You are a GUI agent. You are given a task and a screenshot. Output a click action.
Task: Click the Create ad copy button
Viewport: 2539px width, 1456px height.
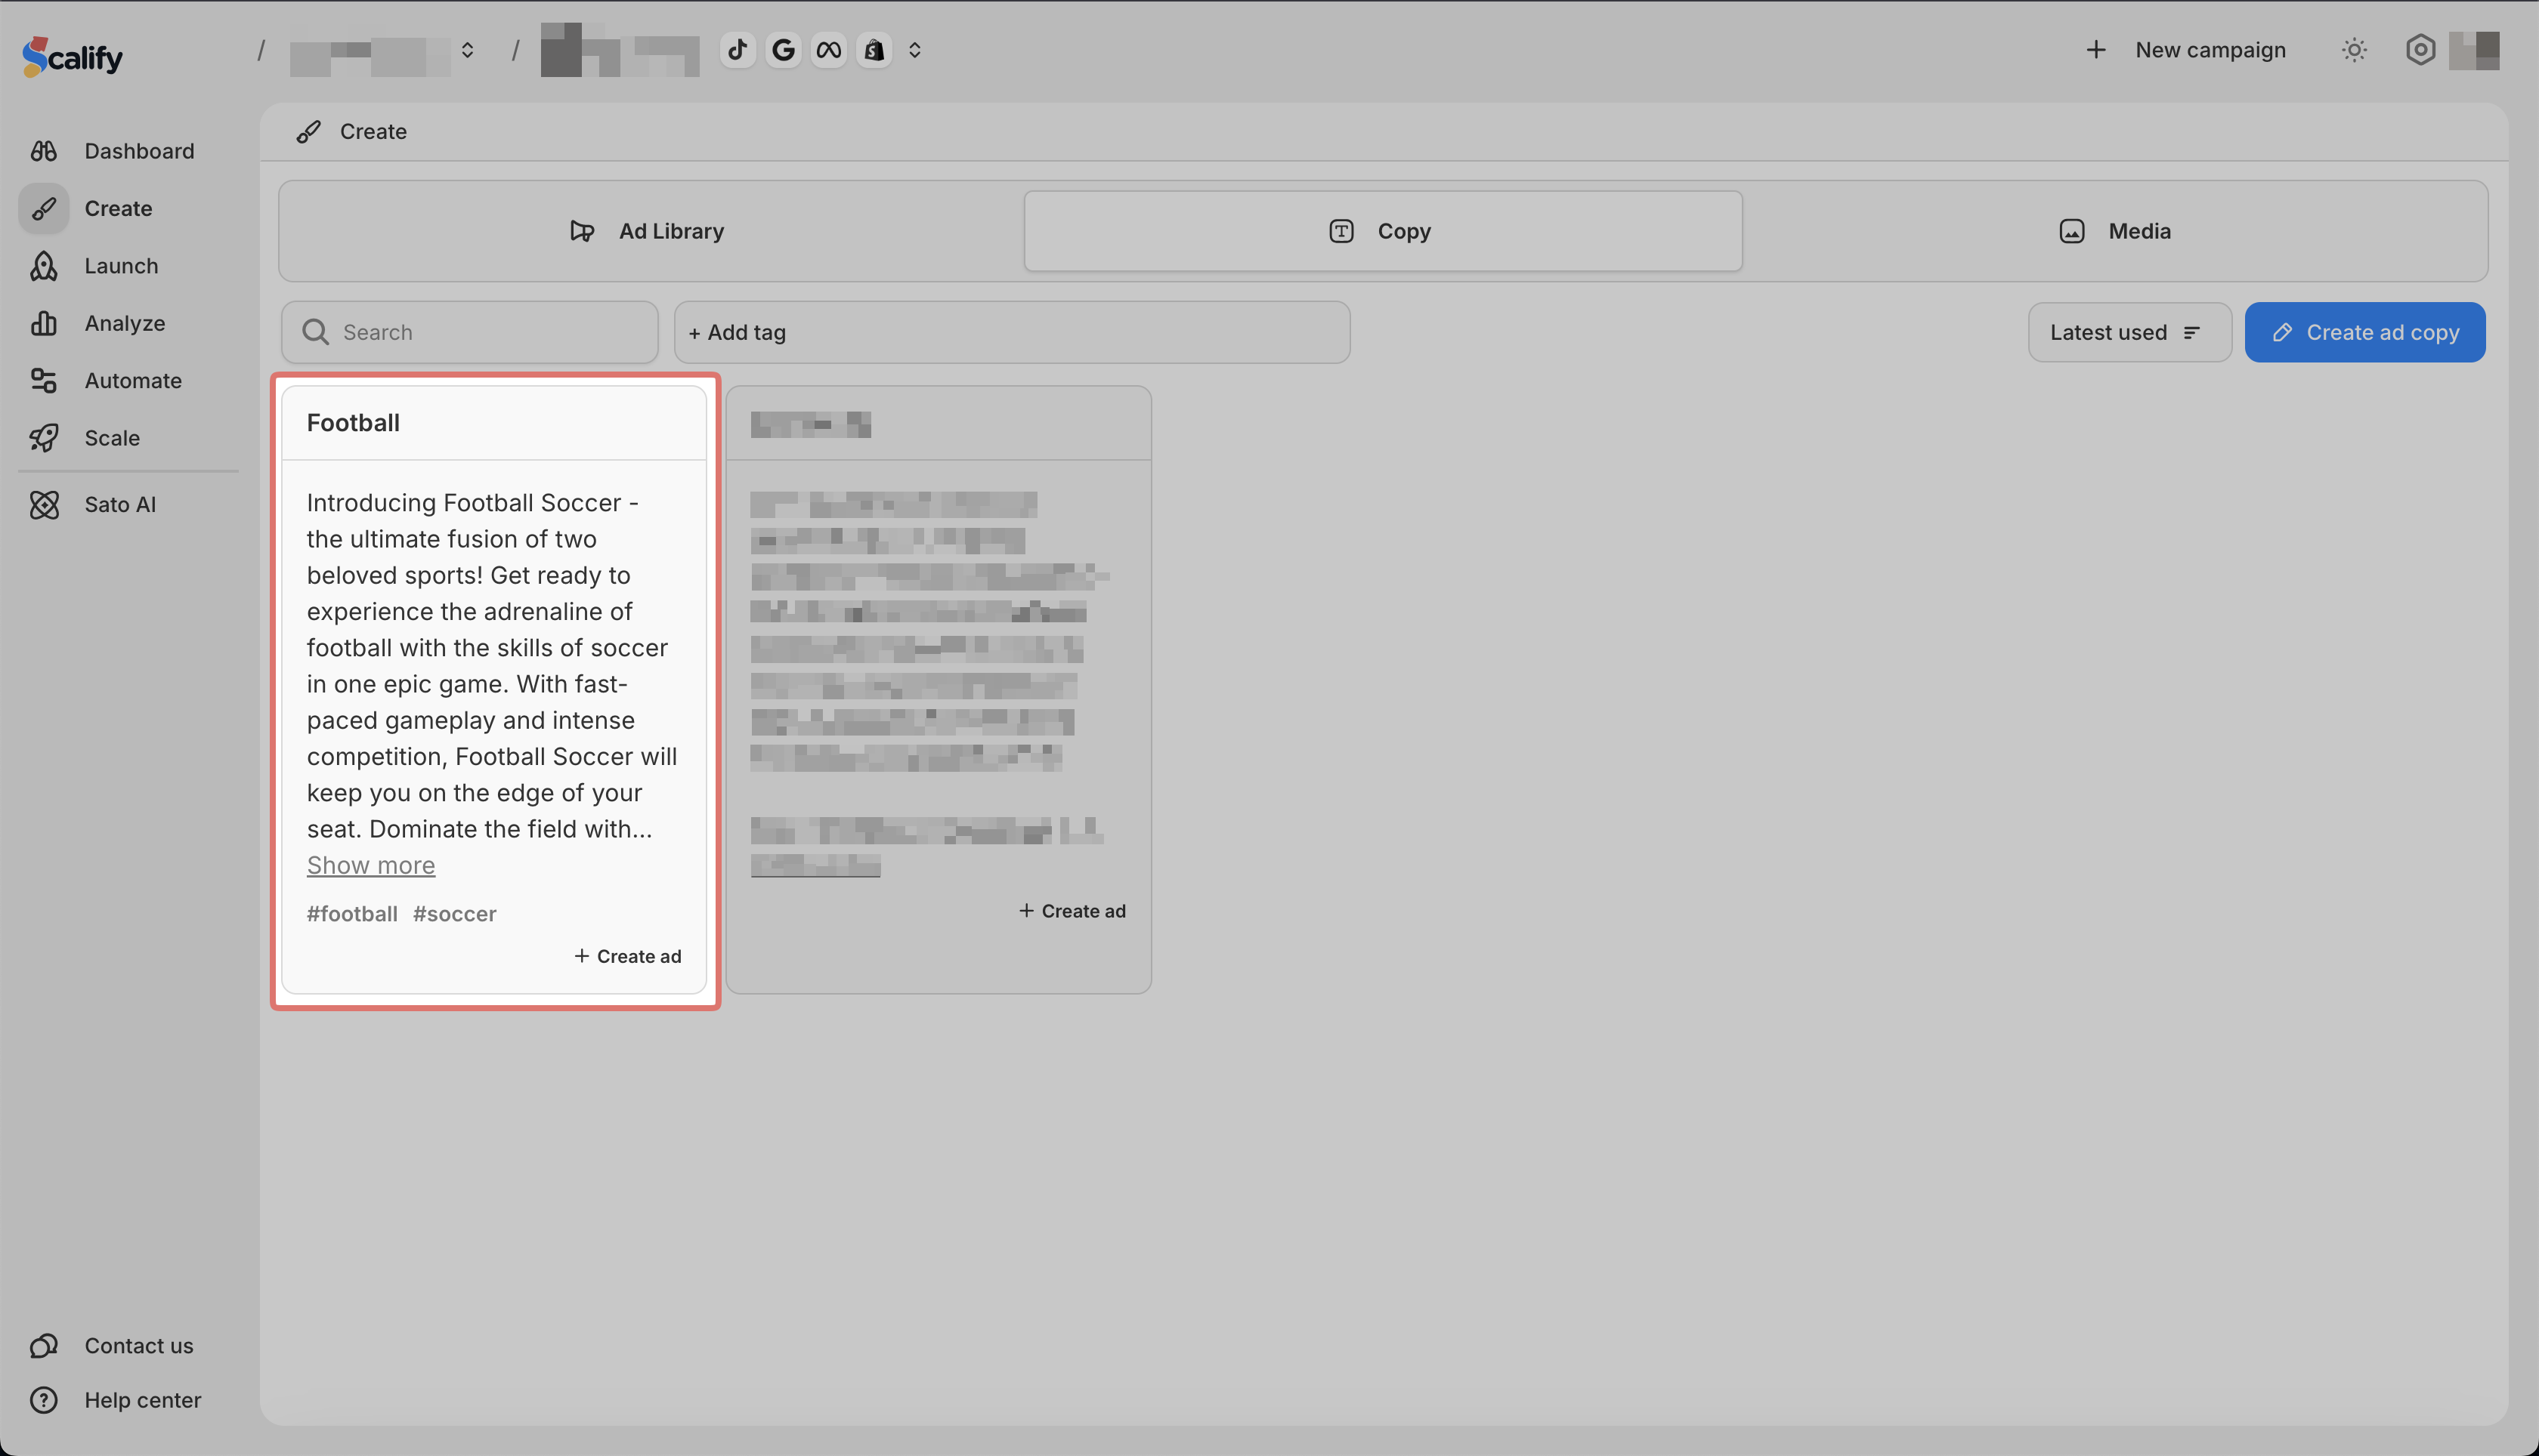click(2364, 333)
